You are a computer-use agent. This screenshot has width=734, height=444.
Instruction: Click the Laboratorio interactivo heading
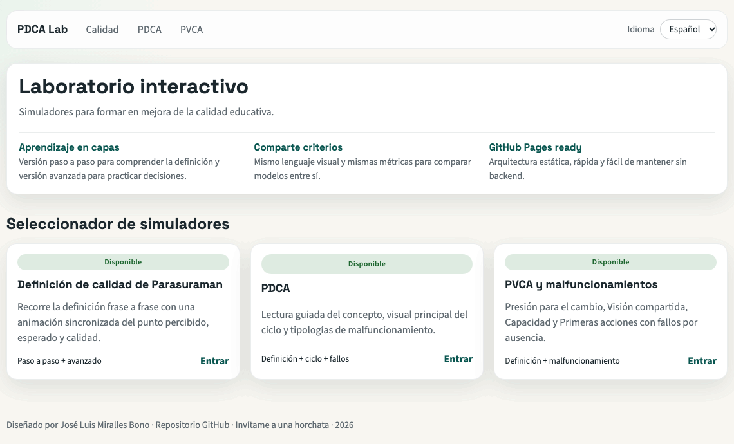(x=133, y=87)
